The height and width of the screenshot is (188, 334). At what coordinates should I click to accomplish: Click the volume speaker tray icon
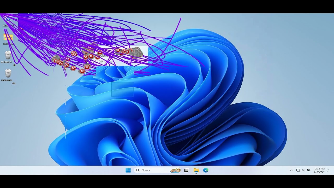(x=303, y=170)
